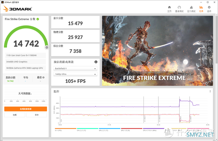Click the 预估的游戏效能 heading
Screen dimensions: 218x141
click(x=64, y=62)
